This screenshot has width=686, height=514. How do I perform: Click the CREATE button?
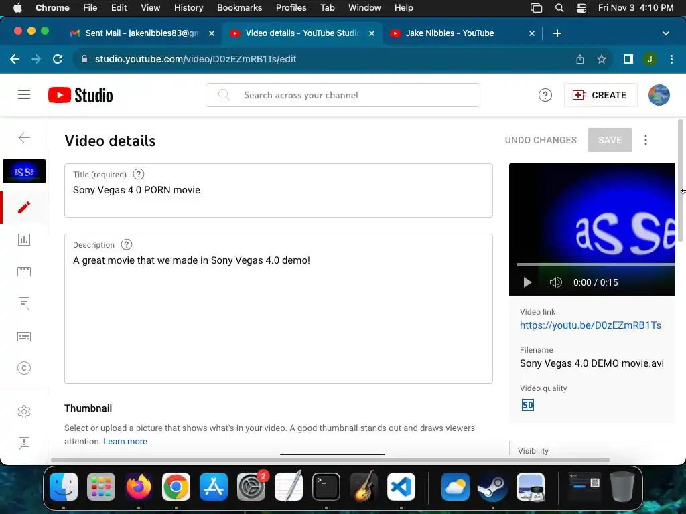pos(600,95)
